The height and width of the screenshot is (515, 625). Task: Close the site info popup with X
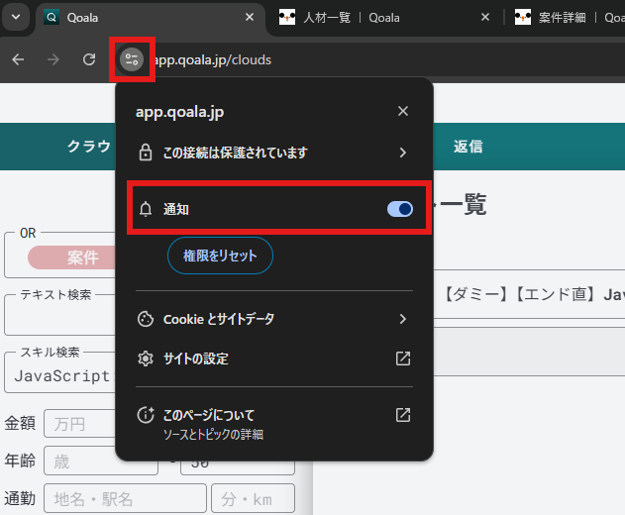(402, 111)
